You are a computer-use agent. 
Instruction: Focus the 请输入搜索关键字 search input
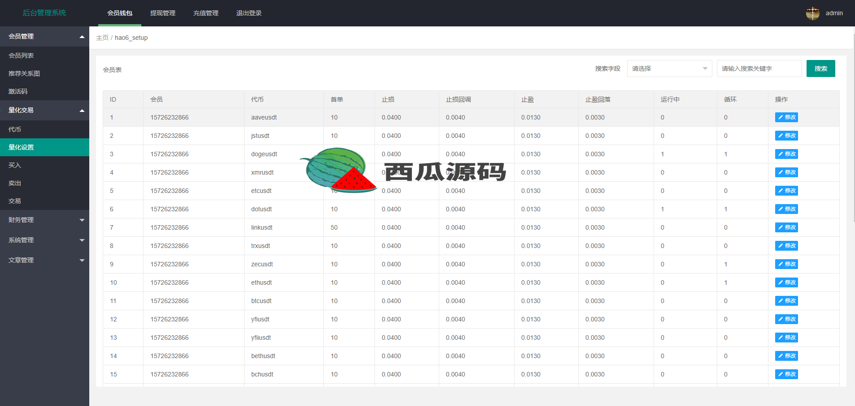759,68
